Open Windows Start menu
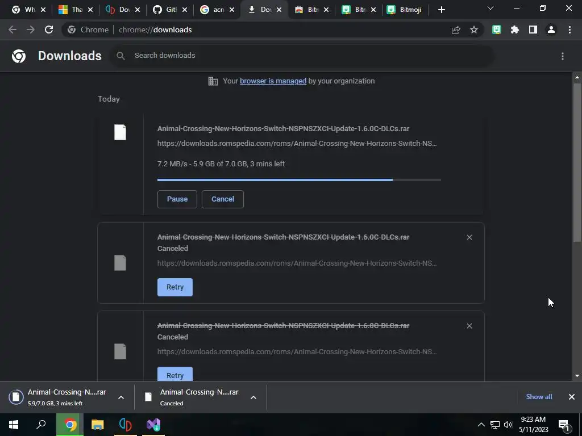This screenshot has width=582, height=436. [x=14, y=425]
